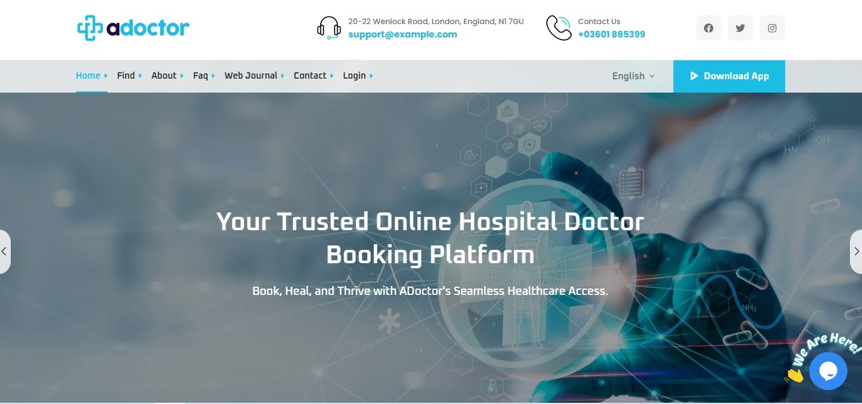This screenshot has height=404, width=862.
Task: Click the support@example.com email link
Action: tap(403, 35)
